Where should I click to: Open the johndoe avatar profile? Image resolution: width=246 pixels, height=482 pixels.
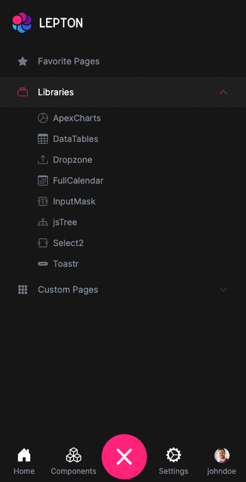(x=221, y=456)
